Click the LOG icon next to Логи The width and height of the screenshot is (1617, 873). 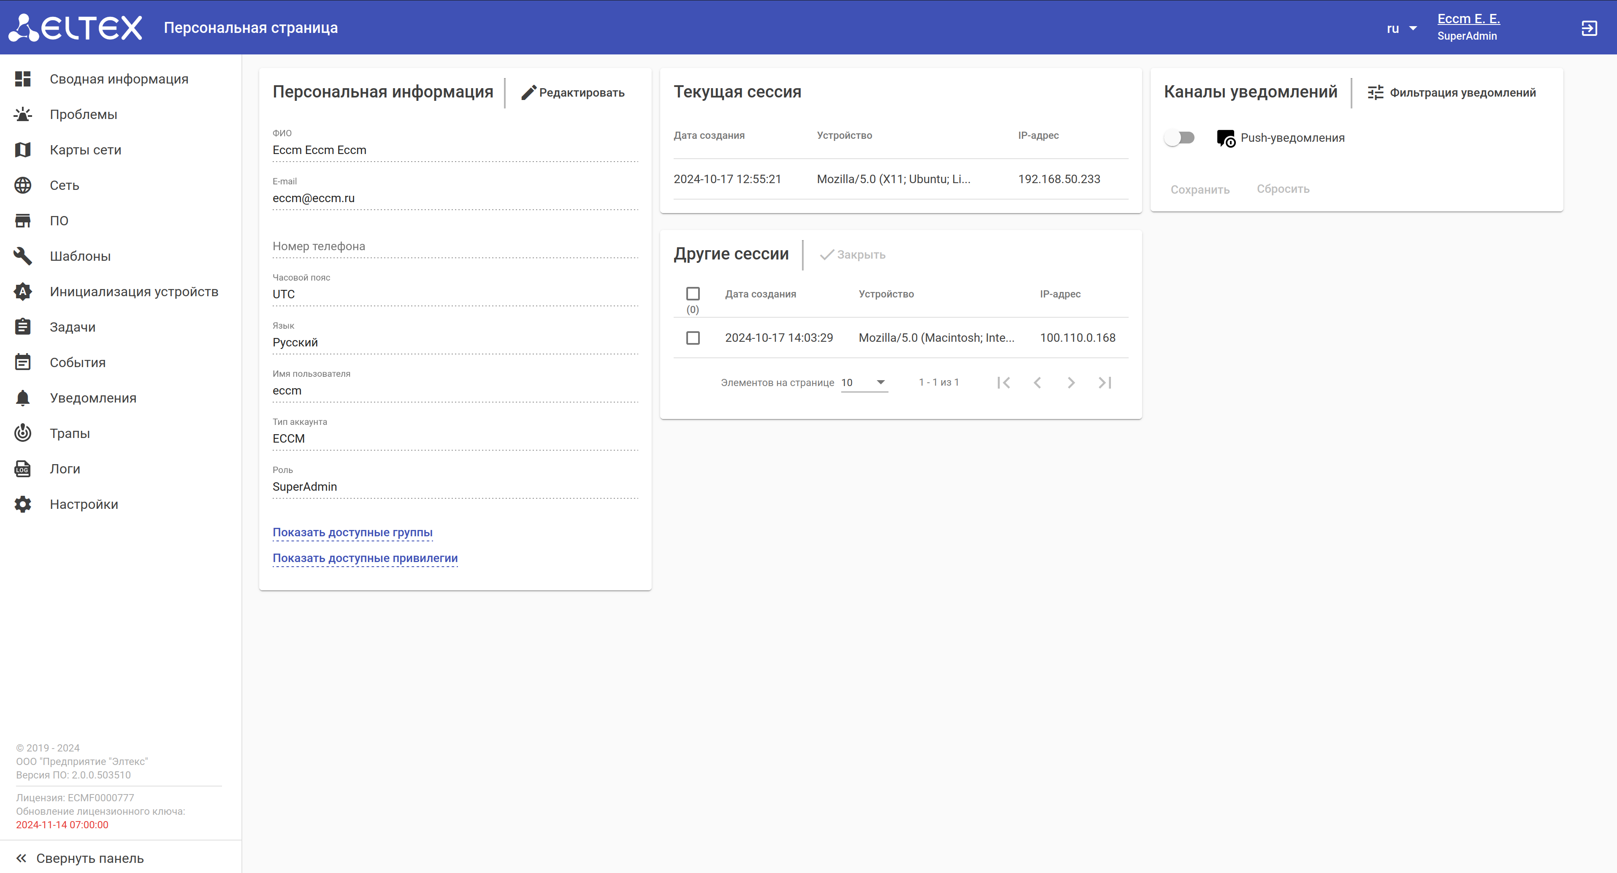(x=23, y=469)
